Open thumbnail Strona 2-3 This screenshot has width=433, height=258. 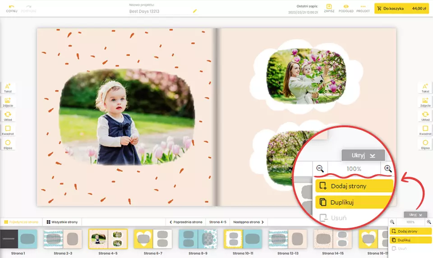tap(63, 239)
